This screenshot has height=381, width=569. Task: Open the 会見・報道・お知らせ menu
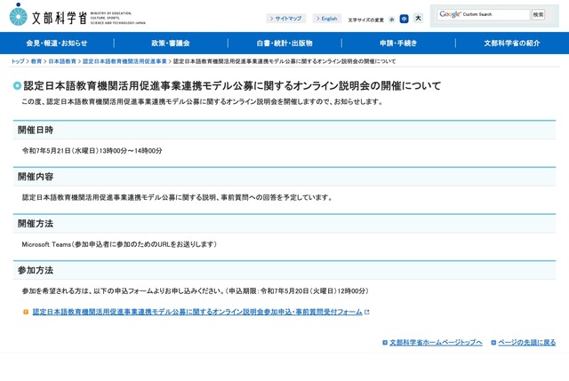(x=57, y=43)
